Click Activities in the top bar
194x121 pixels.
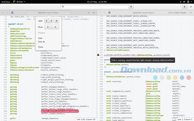6,2
